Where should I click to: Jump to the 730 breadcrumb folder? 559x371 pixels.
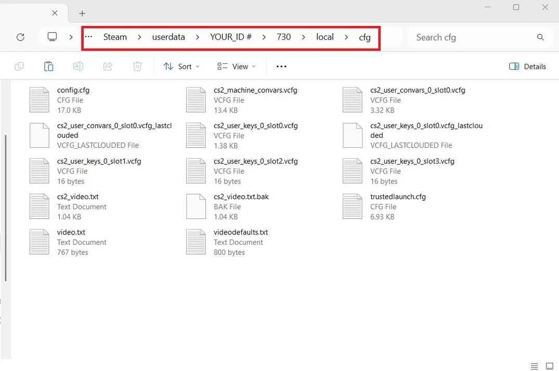(x=283, y=37)
